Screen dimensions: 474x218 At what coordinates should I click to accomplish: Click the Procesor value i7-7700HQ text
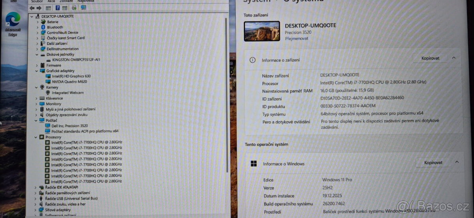[373, 82]
